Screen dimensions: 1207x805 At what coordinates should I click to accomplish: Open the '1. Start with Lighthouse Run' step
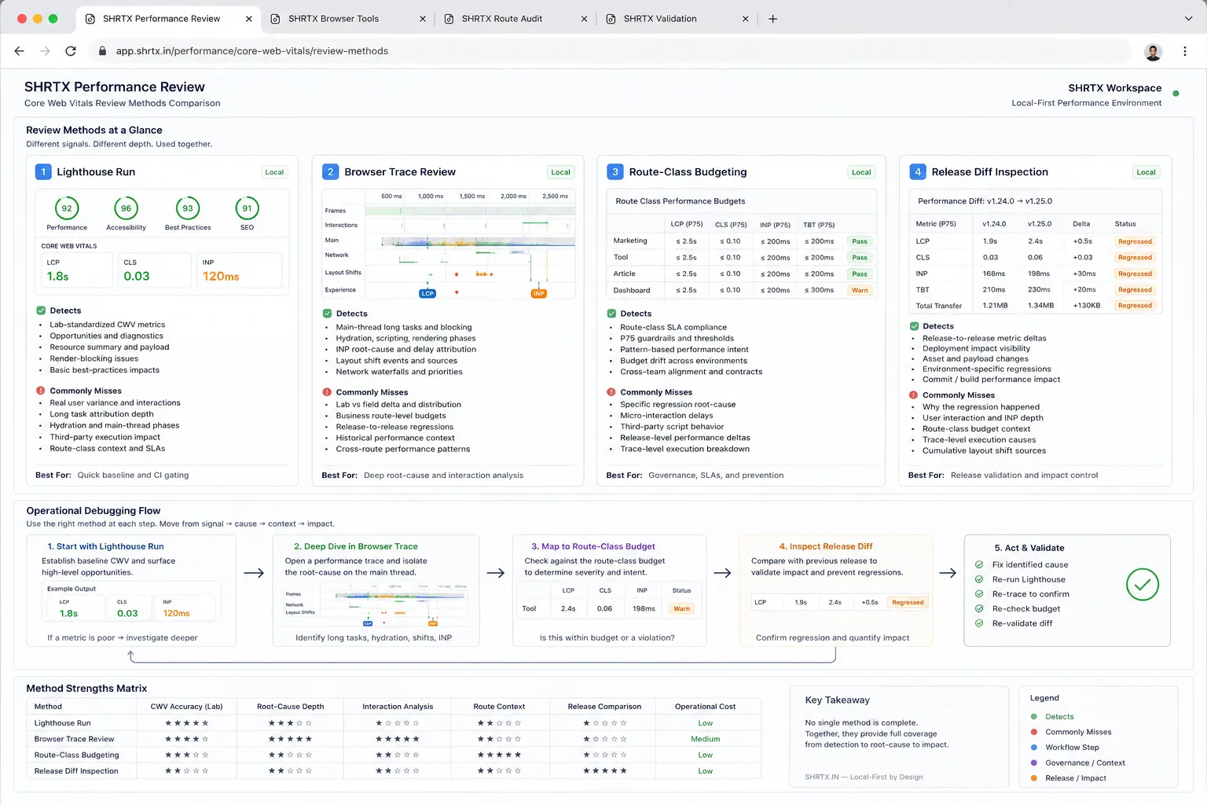tap(131, 591)
